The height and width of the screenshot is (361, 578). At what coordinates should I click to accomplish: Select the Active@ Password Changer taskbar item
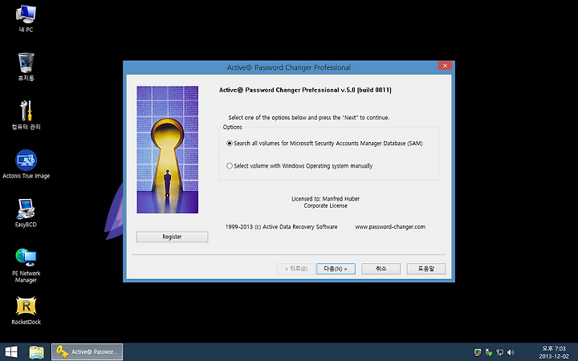87,352
